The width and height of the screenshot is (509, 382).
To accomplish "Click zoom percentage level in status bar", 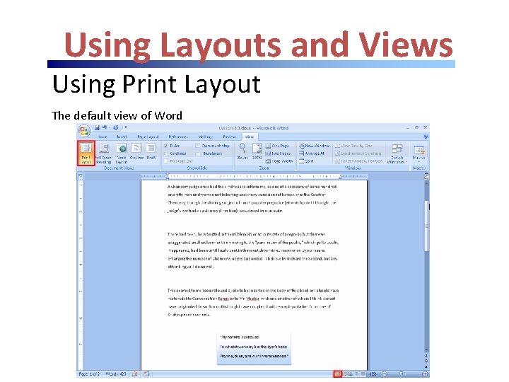I will [373, 374].
